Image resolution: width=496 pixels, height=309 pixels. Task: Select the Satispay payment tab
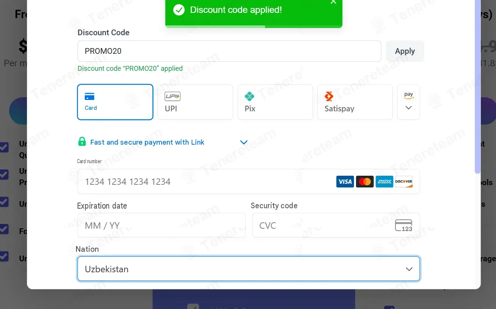tap(355, 102)
